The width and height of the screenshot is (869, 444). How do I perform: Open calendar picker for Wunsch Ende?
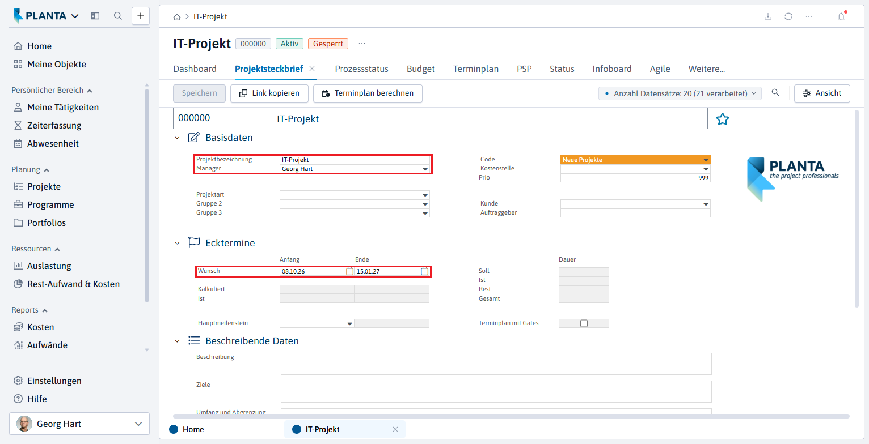(424, 271)
